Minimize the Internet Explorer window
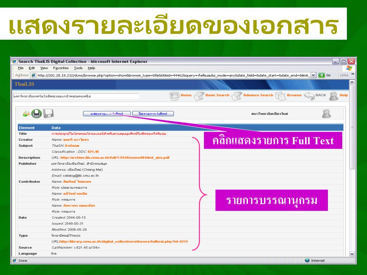Viewport: 367px width, 275px height. pos(335,61)
